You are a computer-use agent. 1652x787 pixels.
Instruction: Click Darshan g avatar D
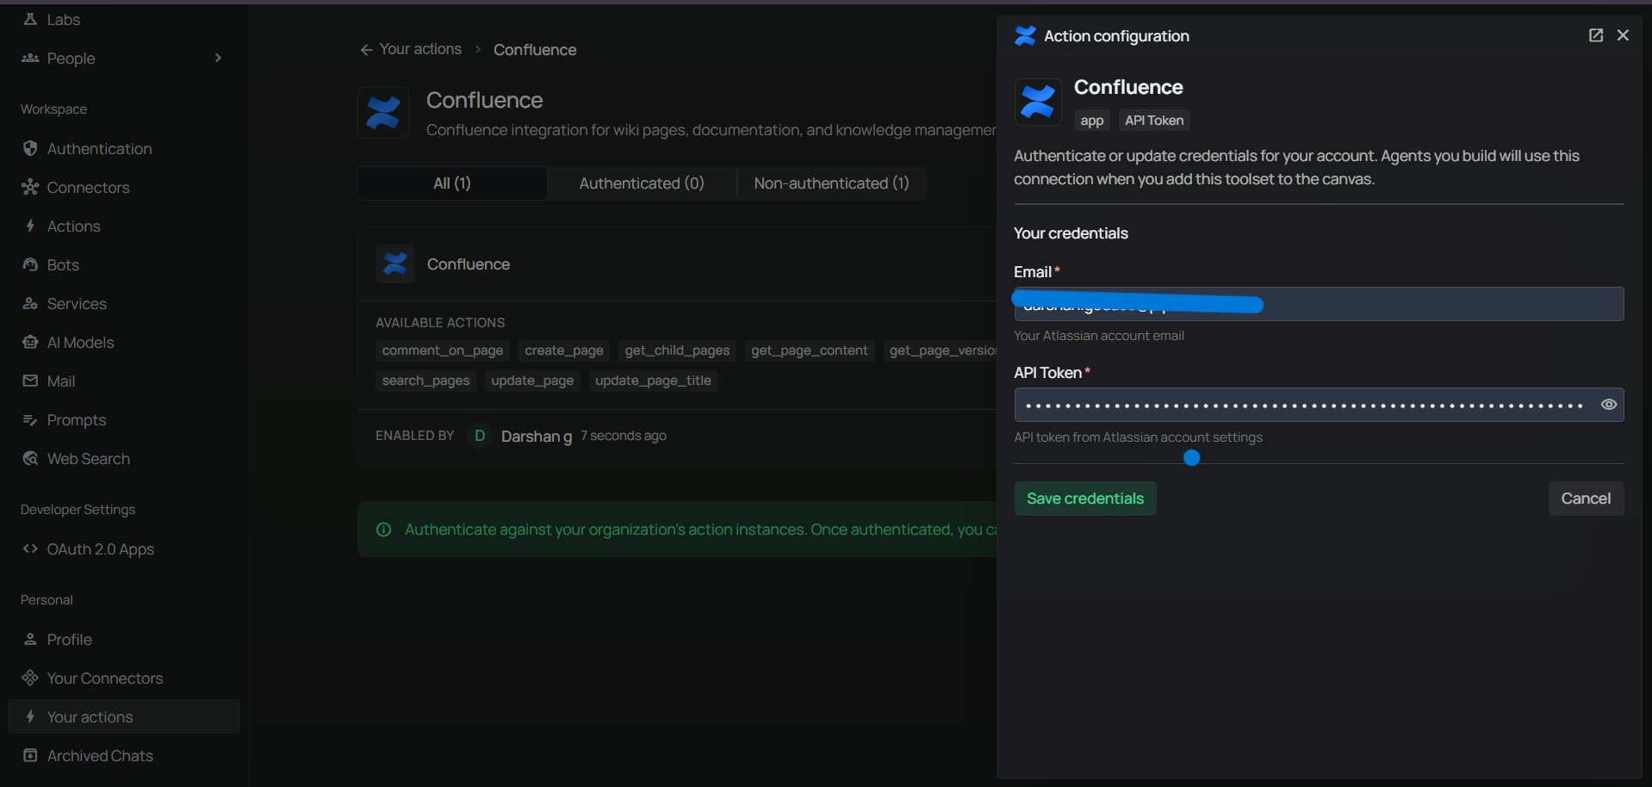pos(480,436)
